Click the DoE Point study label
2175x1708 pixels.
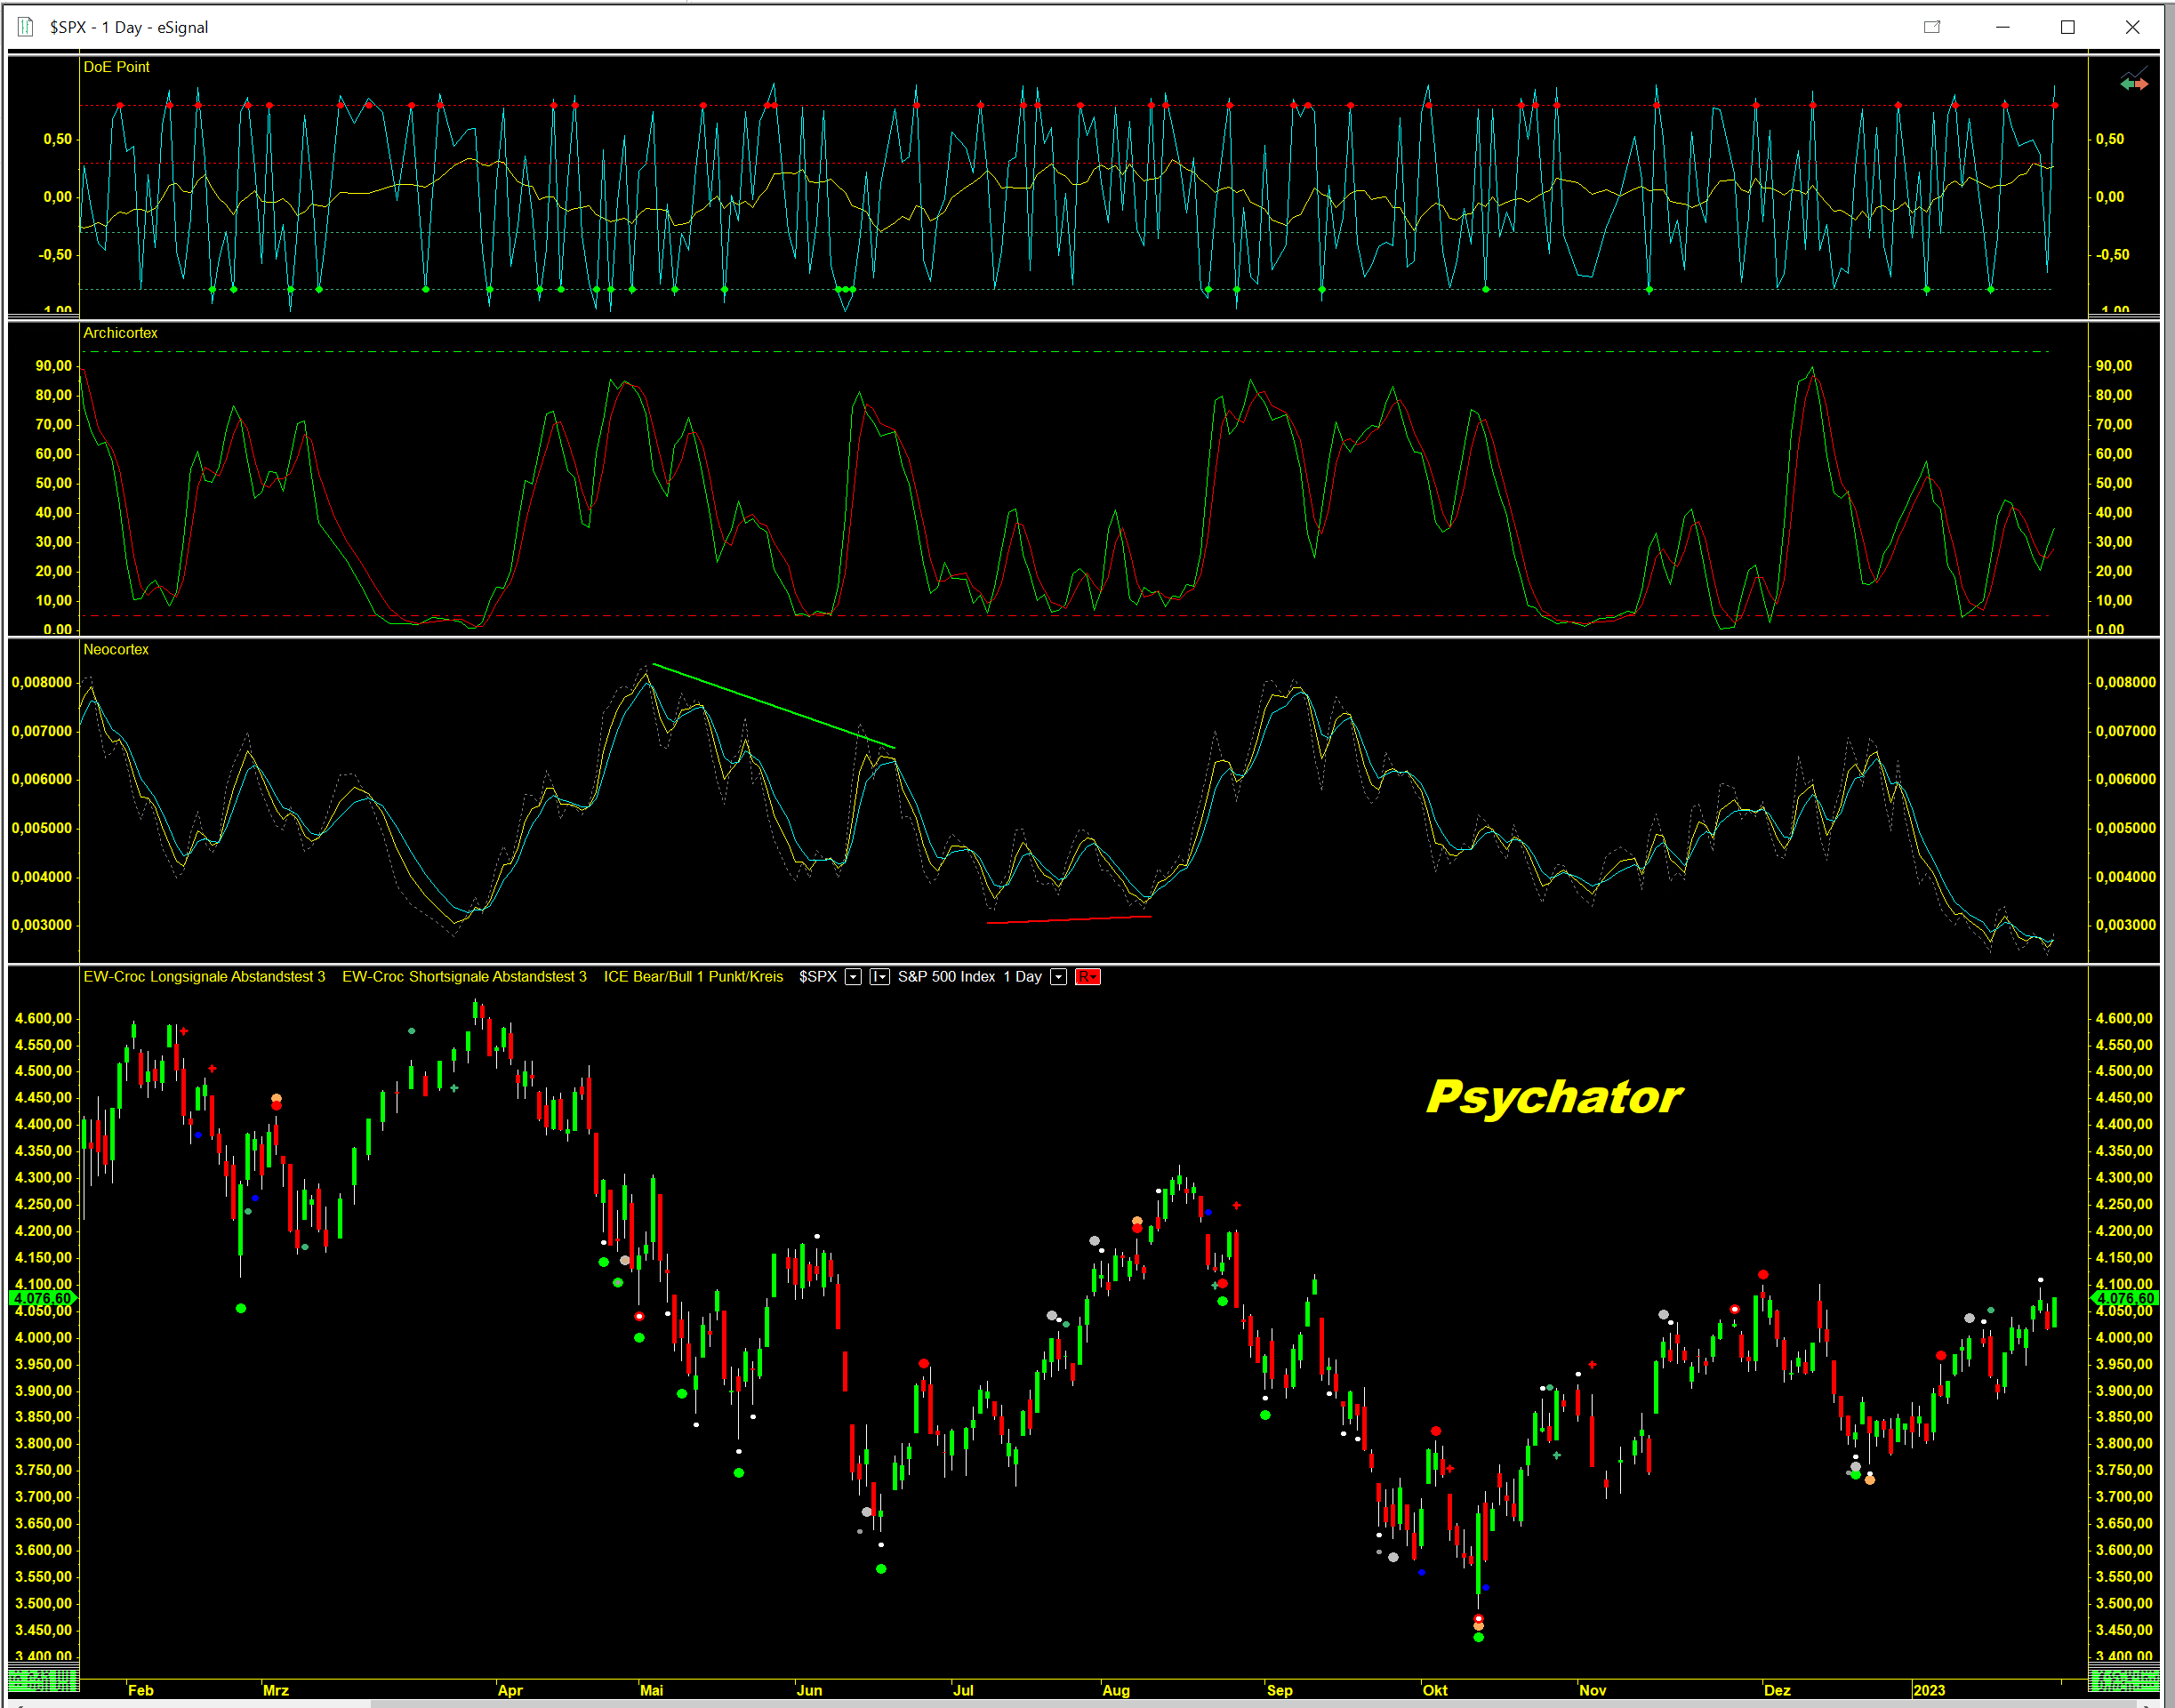tap(116, 67)
